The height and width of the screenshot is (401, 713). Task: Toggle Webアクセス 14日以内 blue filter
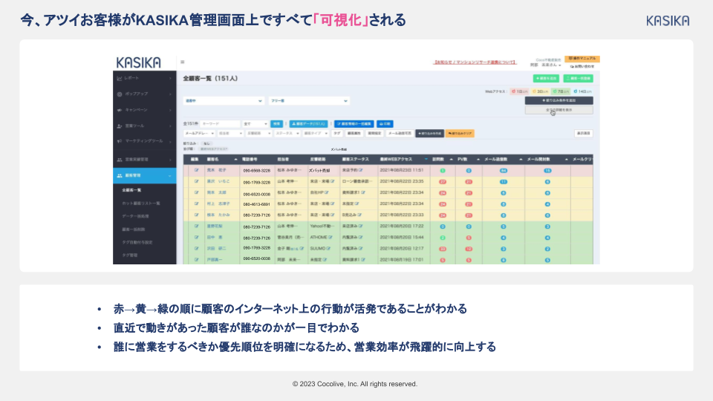(582, 91)
